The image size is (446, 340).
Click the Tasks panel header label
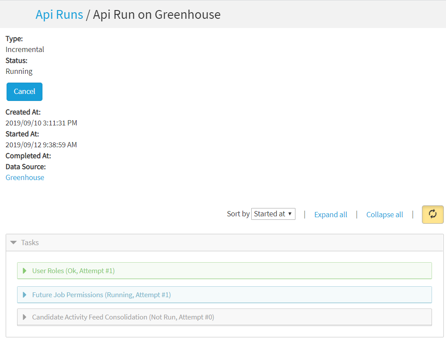[x=30, y=243]
